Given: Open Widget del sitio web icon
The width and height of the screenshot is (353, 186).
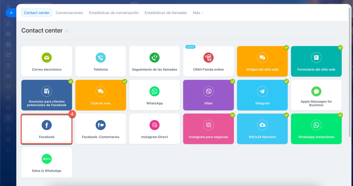Looking at the screenshot, I should click(x=262, y=58).
